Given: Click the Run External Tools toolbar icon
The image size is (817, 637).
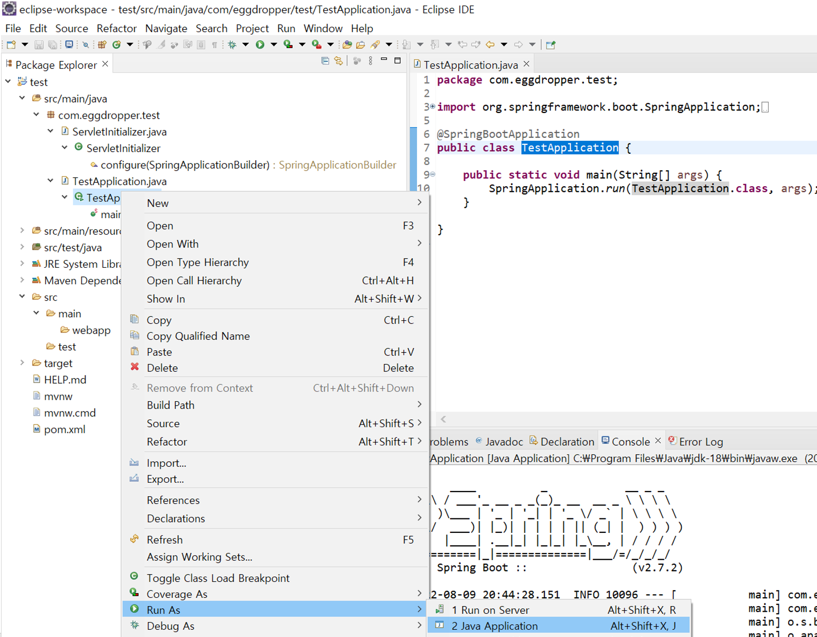Looking at the screenshot, I should coord(317,45).
